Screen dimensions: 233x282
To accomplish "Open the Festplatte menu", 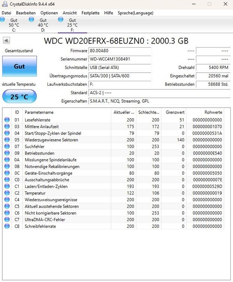I will tap(90, 13).
